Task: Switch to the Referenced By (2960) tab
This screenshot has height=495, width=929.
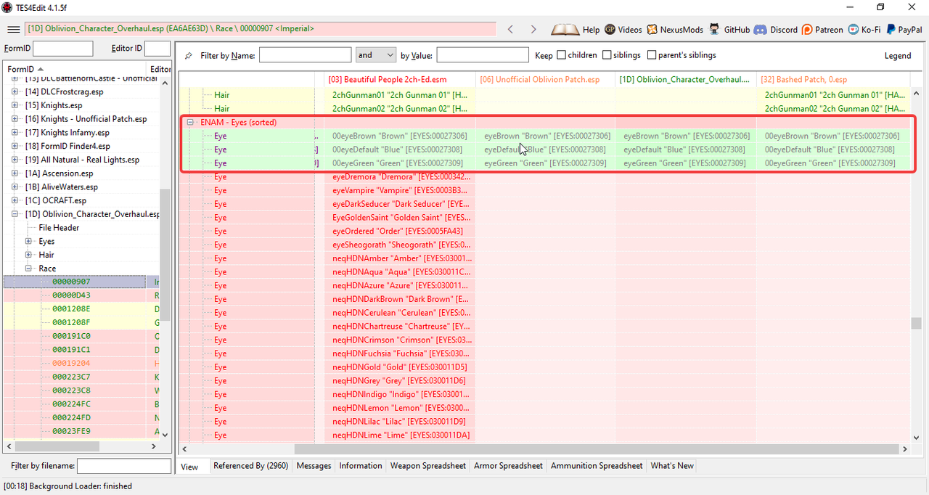Action: 250,466
